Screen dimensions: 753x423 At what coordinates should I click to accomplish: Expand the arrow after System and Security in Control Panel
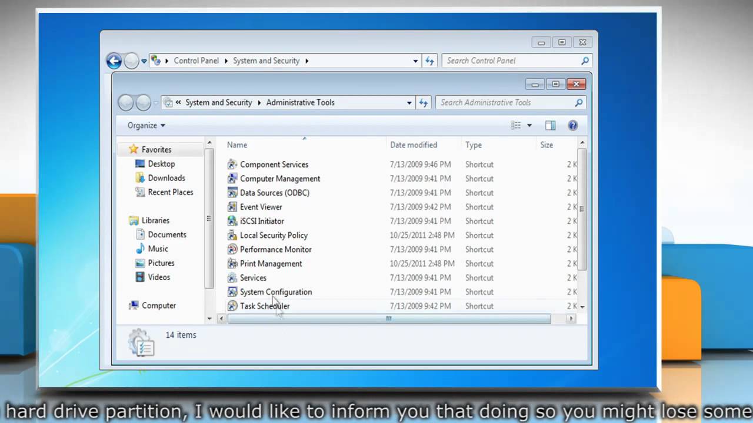306,61
